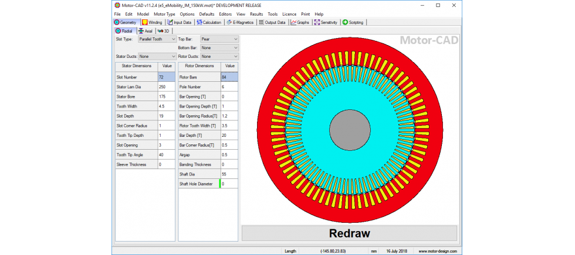Edit the Banding Thickness value
Screen dimensions: 575x255
(x=229, y=164)
